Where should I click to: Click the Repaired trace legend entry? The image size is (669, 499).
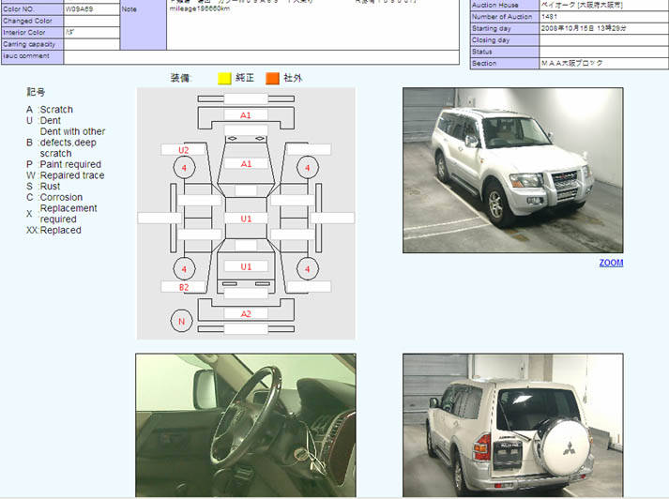pyautogui.click(x=66, y=175)
